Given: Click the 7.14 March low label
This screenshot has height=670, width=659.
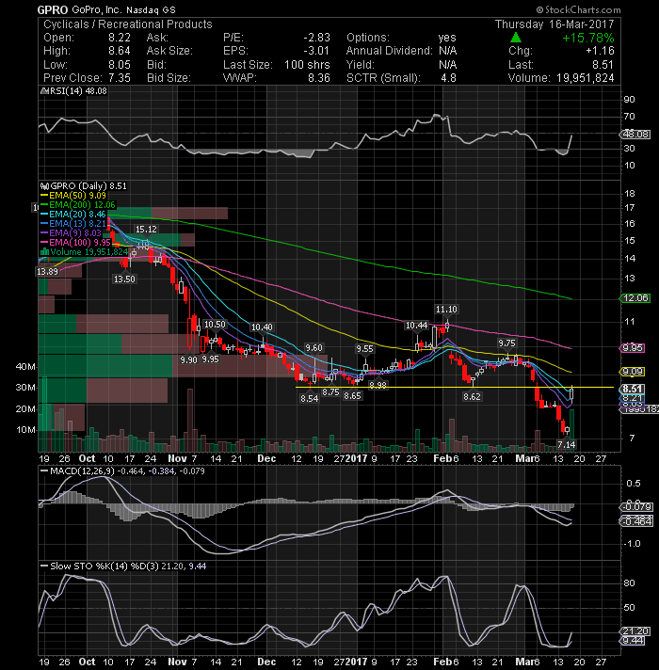Looking at the screenshot, I should click(566, 445).
